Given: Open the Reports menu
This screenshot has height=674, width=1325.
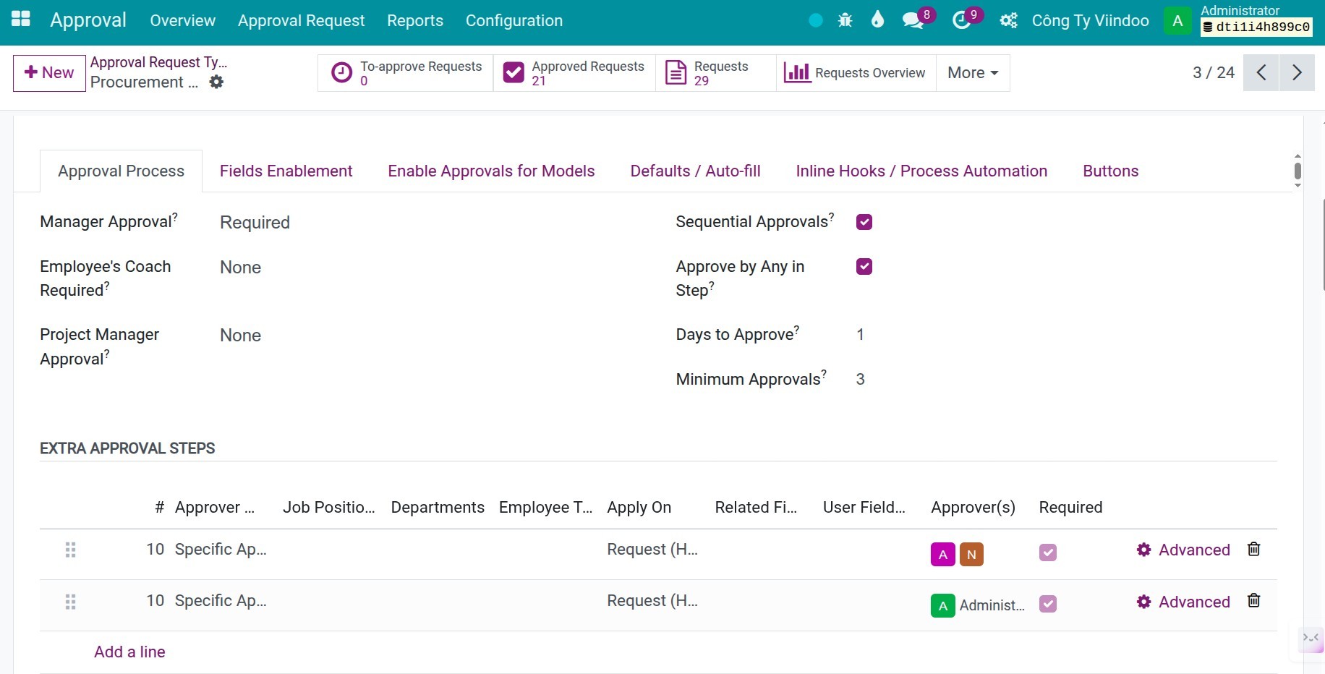Looking at the screenshot, I should click(414, 20).
